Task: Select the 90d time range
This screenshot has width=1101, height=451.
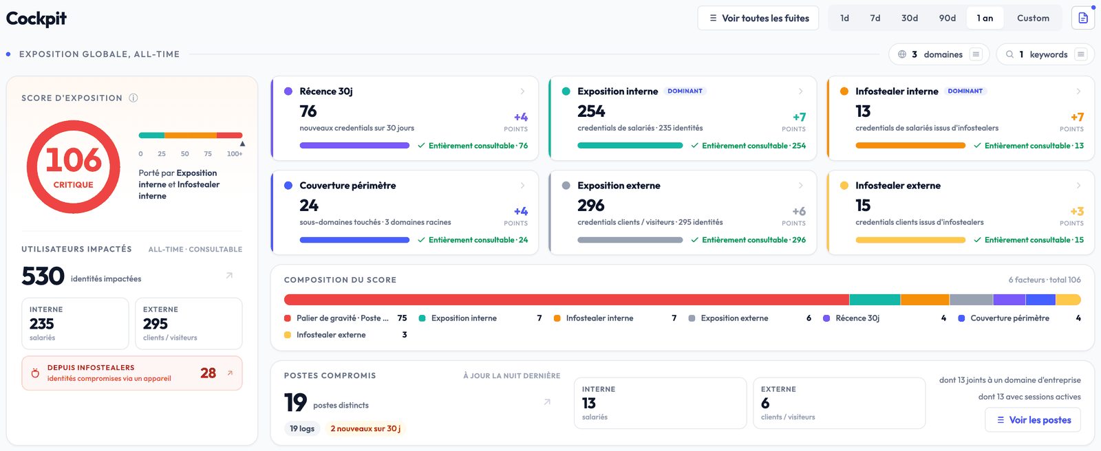Action: pyautogui.click(x=948, y=18)
